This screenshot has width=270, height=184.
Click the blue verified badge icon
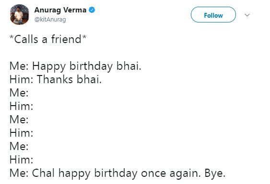point(92,10)
